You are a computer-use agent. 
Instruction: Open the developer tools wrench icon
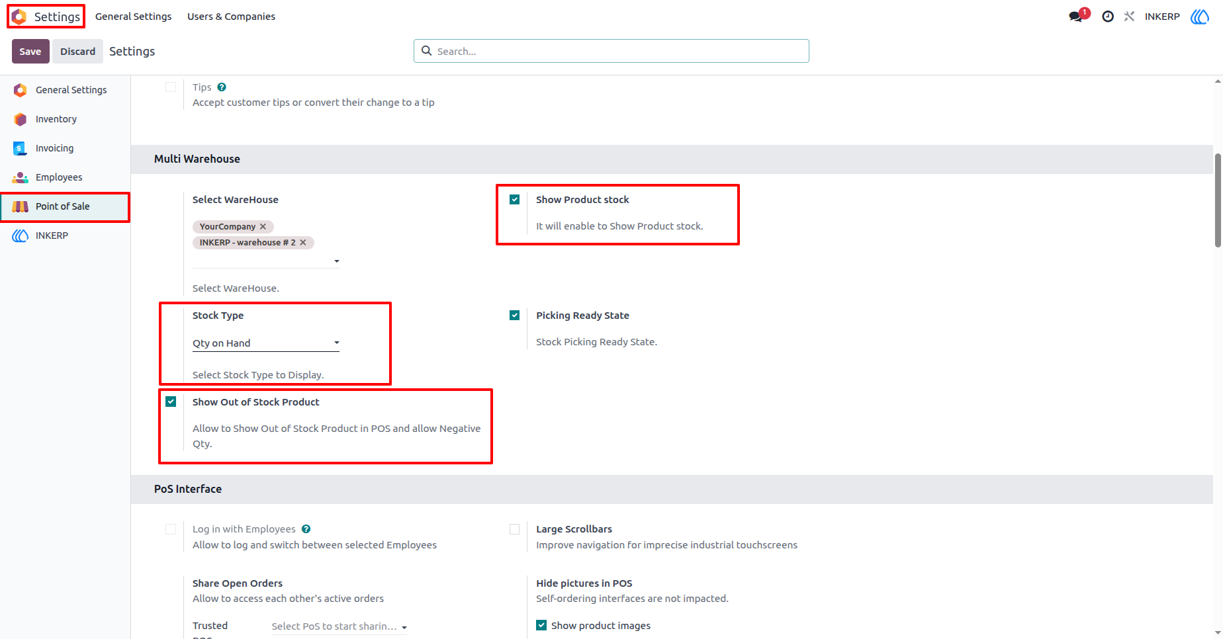tap(1129, 17)
